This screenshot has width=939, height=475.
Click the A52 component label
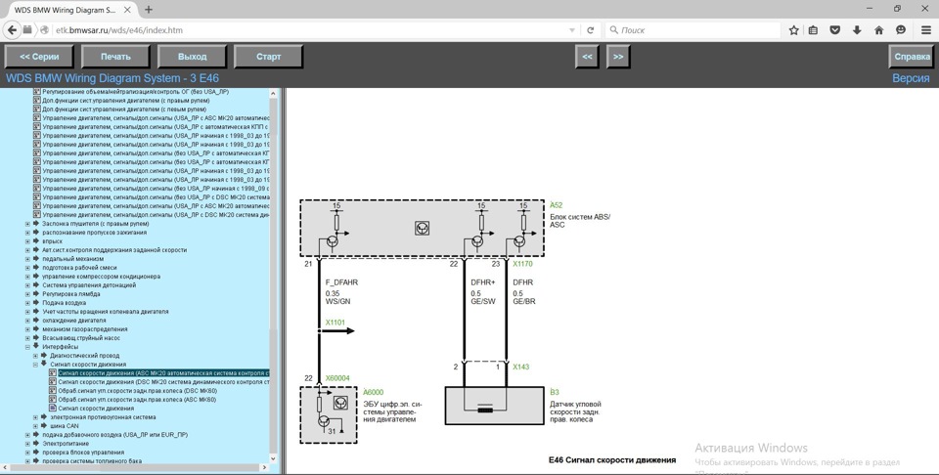(557, 205)
